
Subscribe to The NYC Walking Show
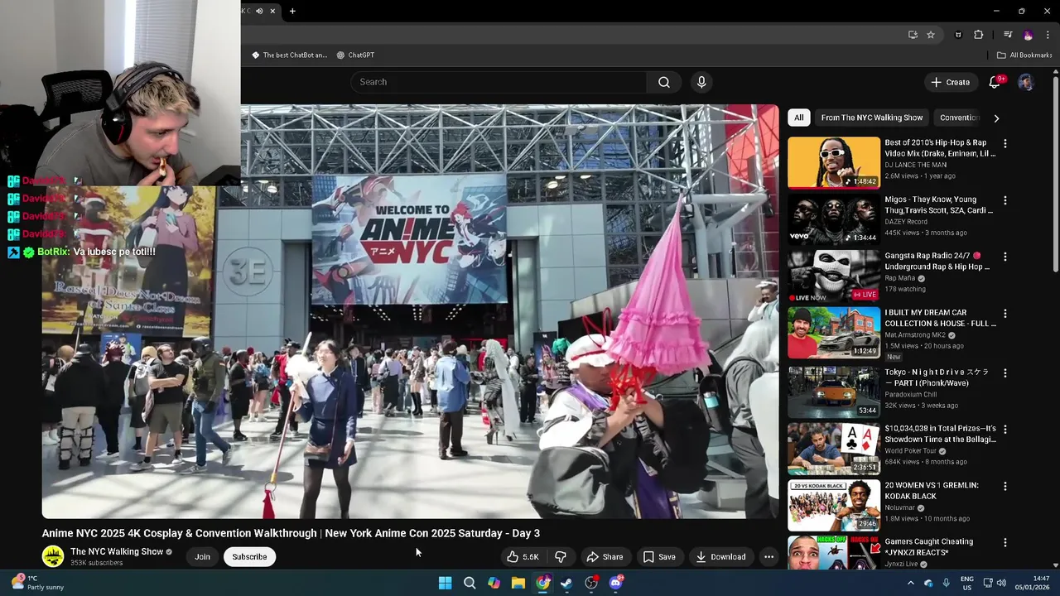(249, 557)
